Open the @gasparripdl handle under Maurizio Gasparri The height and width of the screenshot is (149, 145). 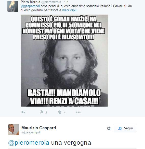click(31, 132)
